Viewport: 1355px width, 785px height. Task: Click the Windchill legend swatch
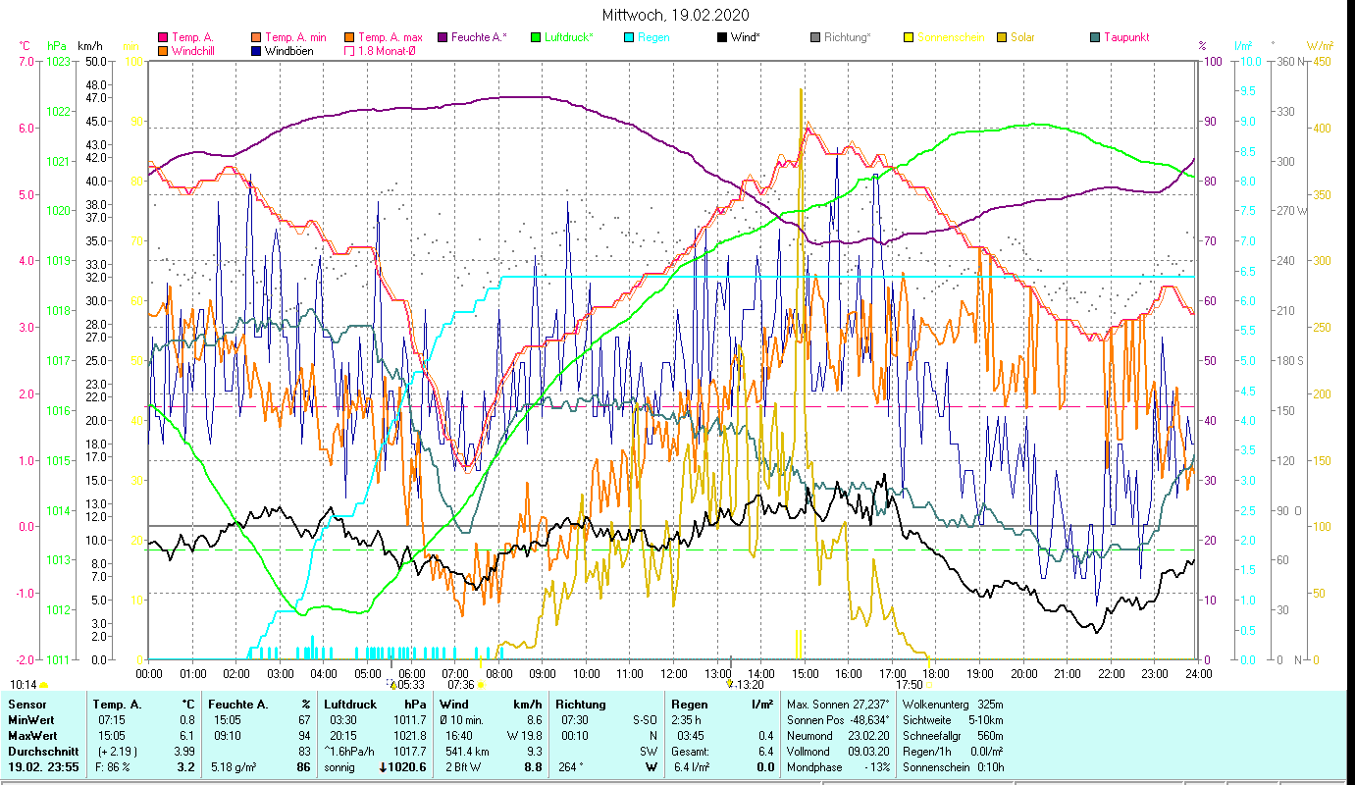pyautogui.click(x=163, y=50)
